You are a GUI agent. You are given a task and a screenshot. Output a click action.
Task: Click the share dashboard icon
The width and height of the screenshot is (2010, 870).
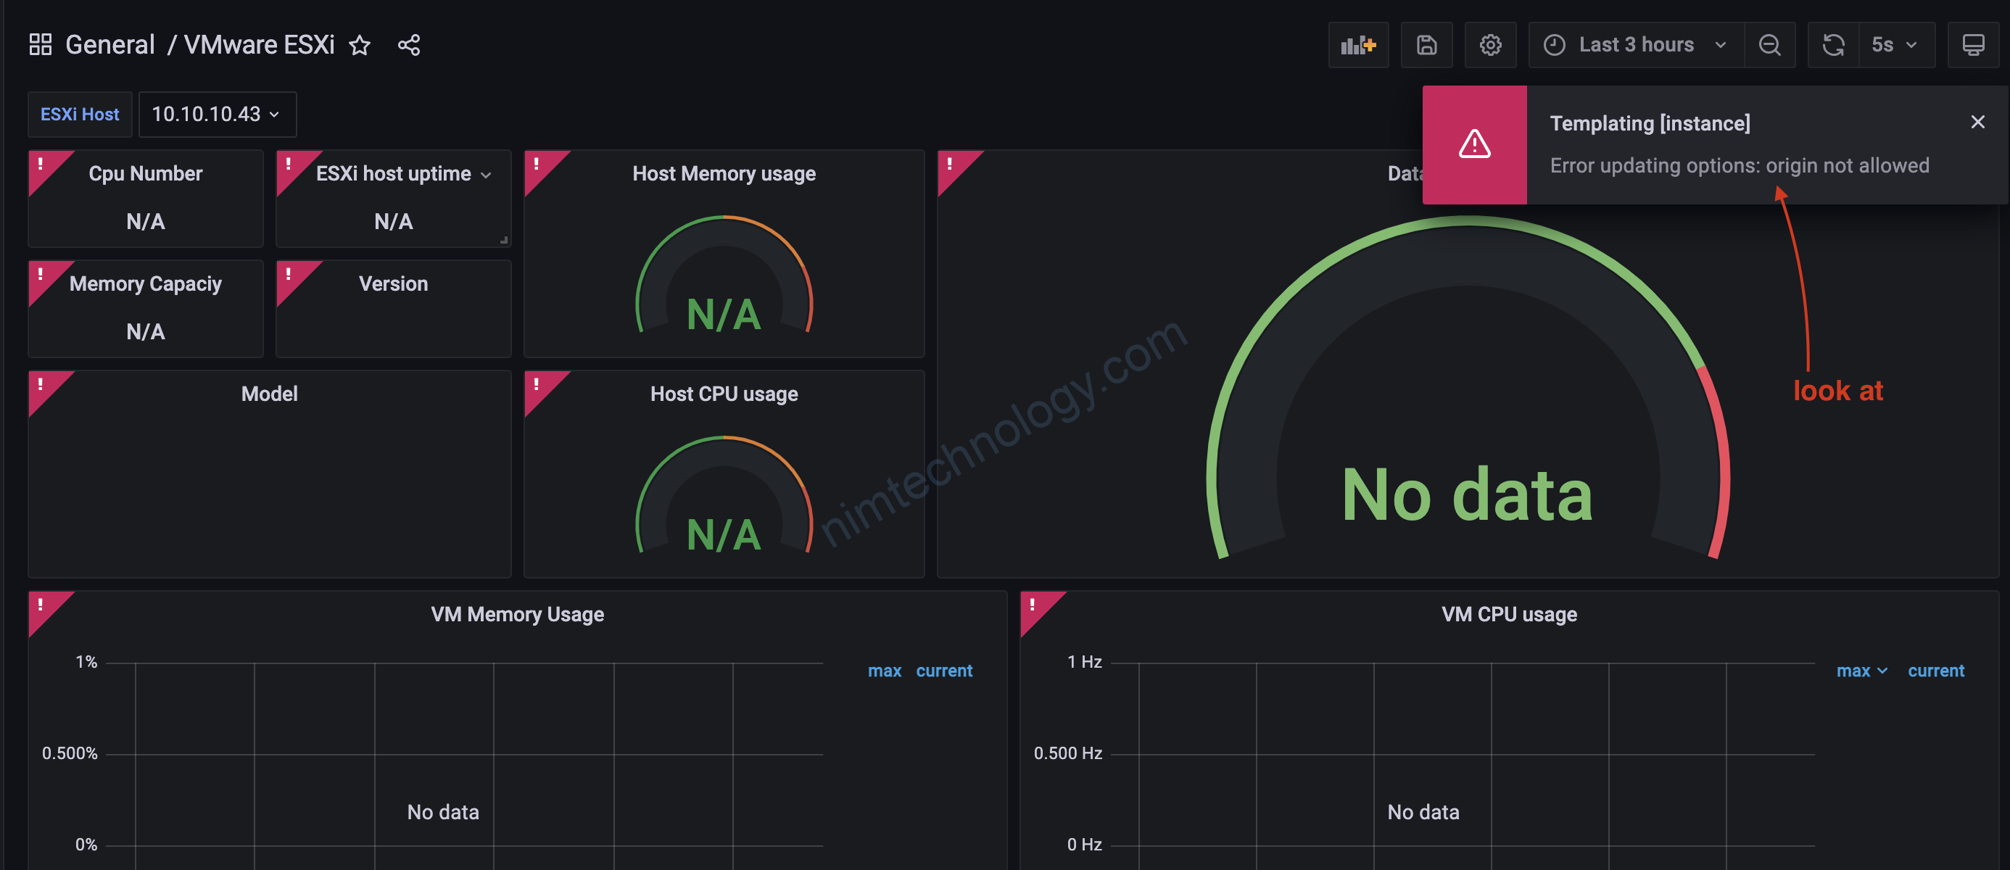[x=409, y=45]
